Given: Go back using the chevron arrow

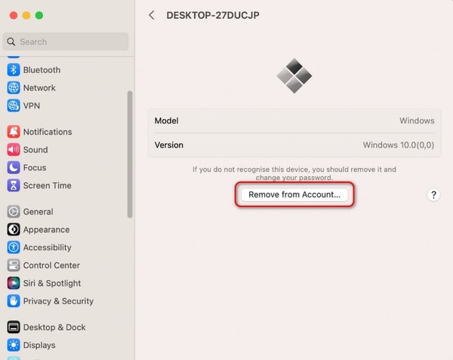Looking at the screenshot, I should point(152,15).
